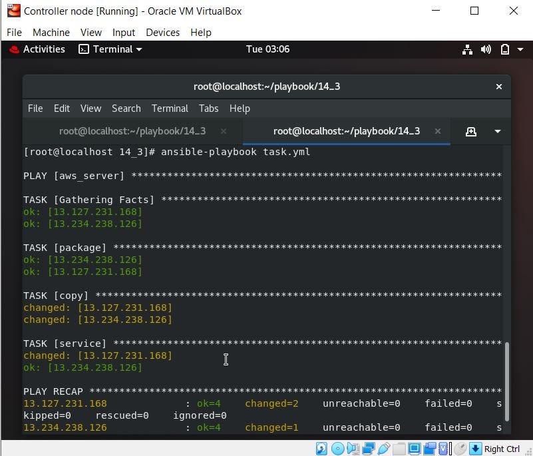
Task: Click the volume speaker icon in top bar
Action: click(x=486, y=50)
